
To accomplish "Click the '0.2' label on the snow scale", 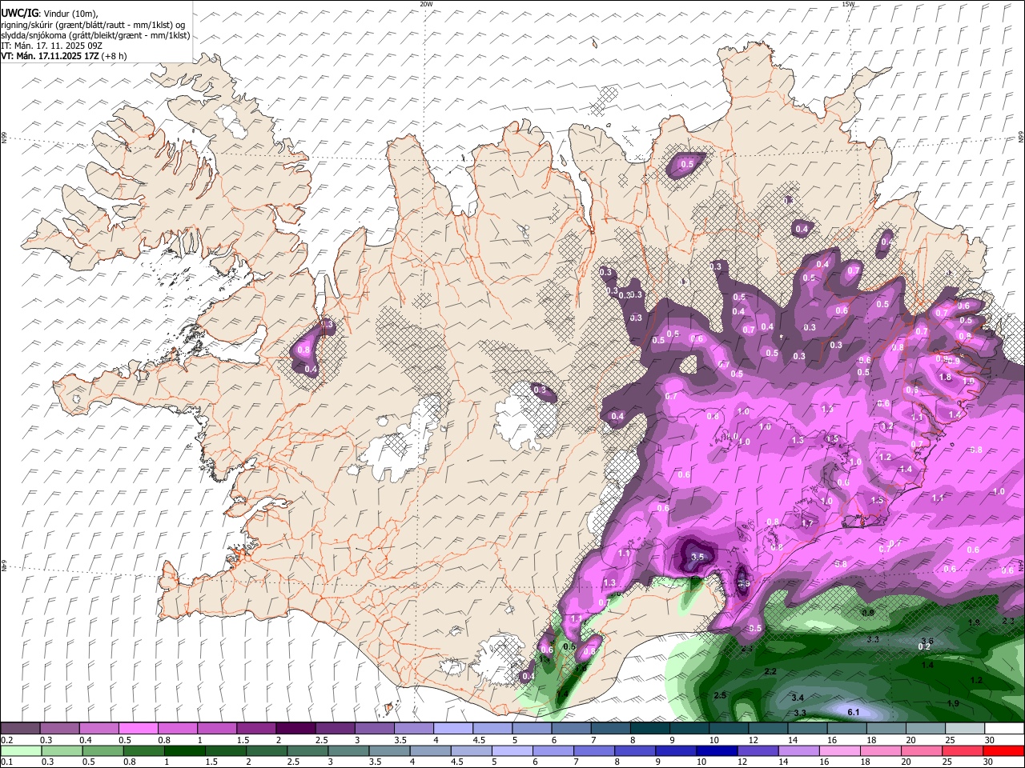I will point(6,740).
